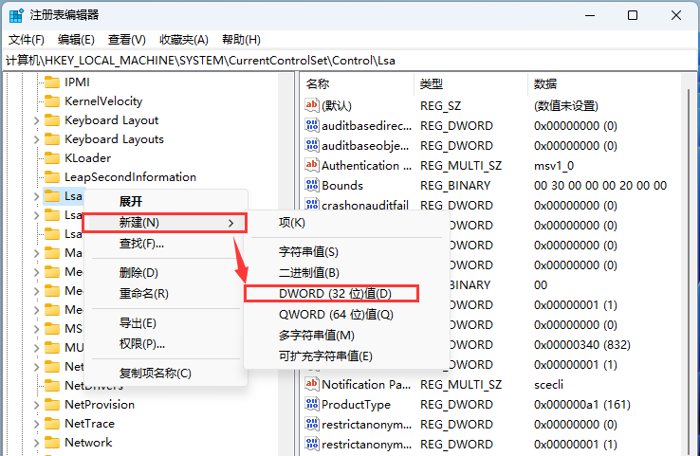Select QWORD (64 位)值(Q) submenu item
The image size is (700, 456).
pyautogui.click(x=346, y=315)
